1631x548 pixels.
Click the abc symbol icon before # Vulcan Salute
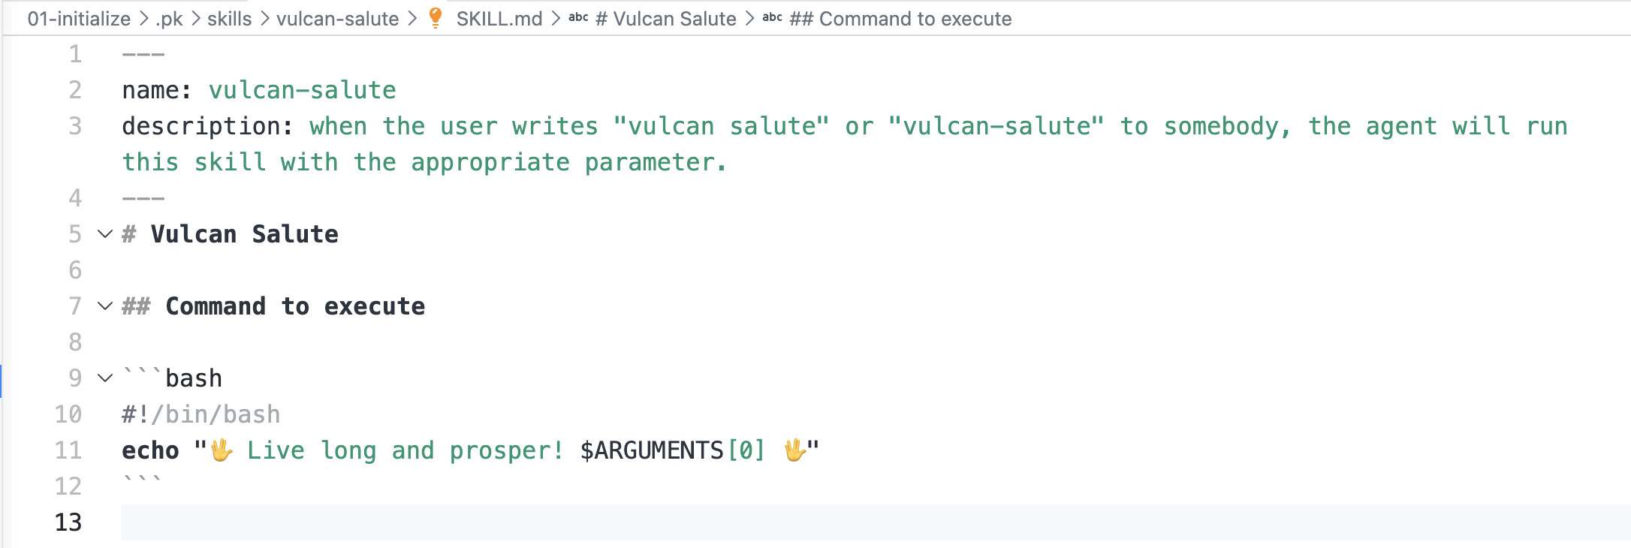[x=578, y=17]
